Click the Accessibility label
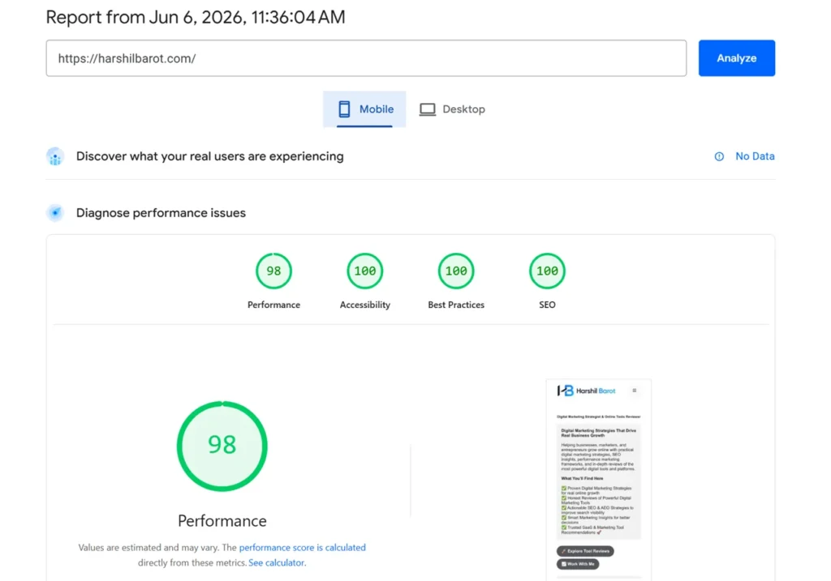 tap(364, 305)
